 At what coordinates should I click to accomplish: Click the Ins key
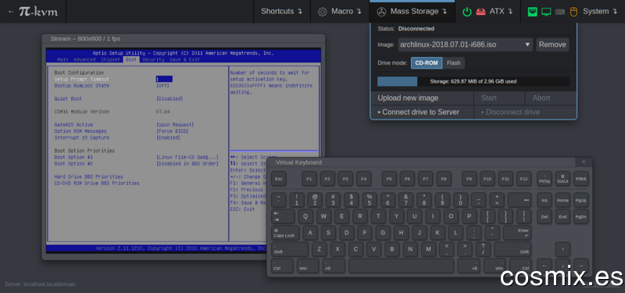pyautogui.click(x=545, y=200)
